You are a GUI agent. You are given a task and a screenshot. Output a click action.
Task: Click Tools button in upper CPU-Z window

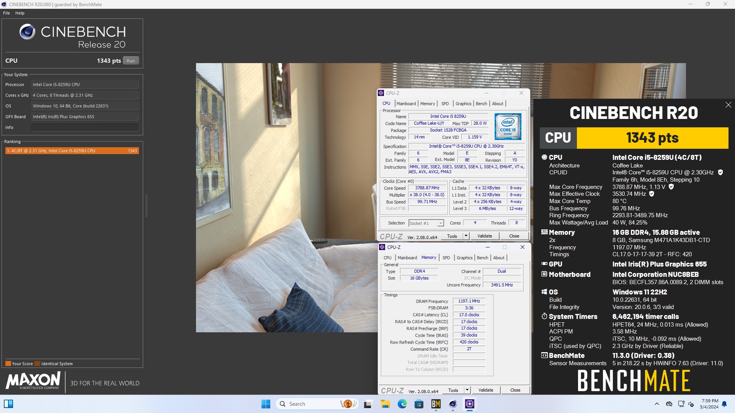452,236
